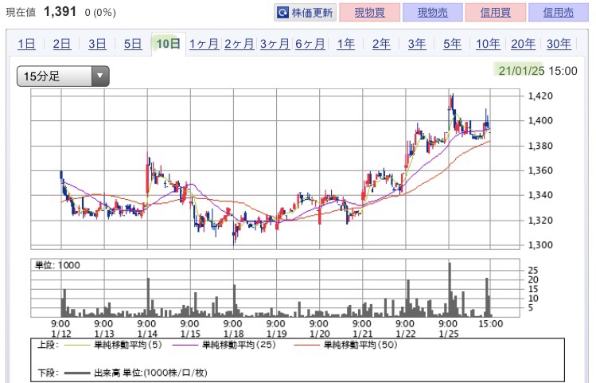
Task: Click the 下段: legend label
Action: (x=48, y=373)
